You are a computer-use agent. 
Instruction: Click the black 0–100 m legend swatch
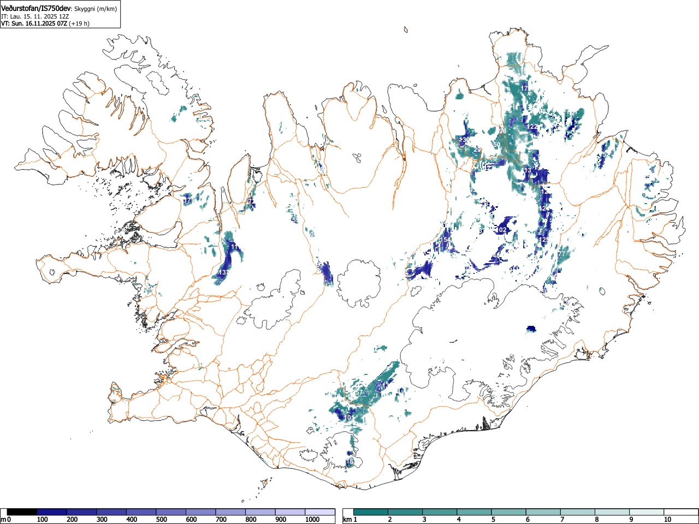(22, 512)
